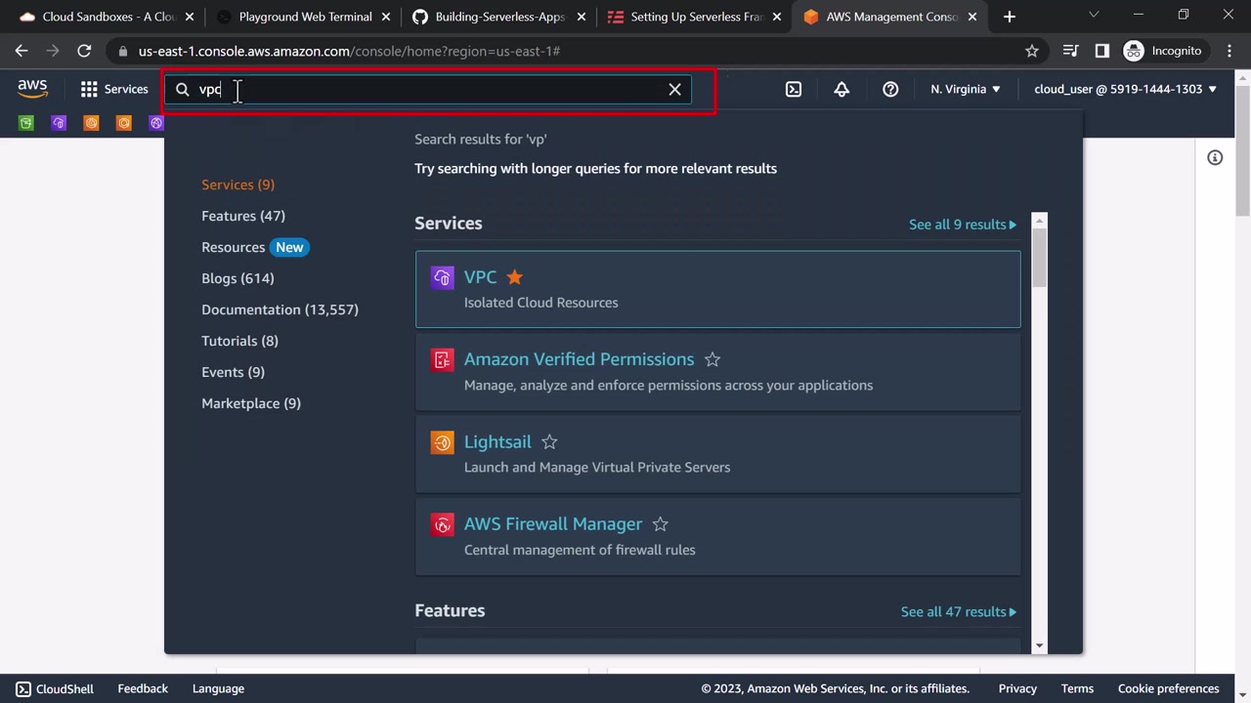The image size is (1251, 703).
Task: Launch CloudShell from the top navigation icon
Action: click(x=794, y=89)
